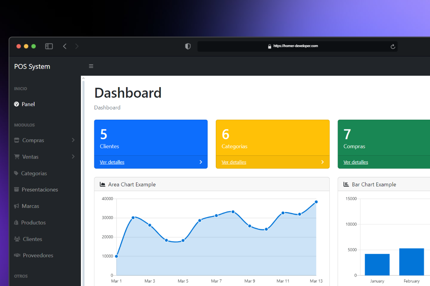Go forward with the browser forward arrow
This screenshot has width=430, height=286.
tap(77, 46)
